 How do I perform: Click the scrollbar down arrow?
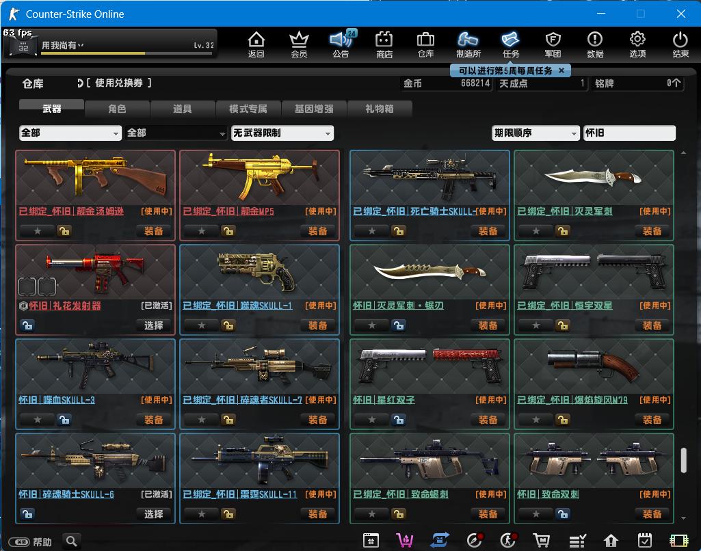tap(683, 518)
